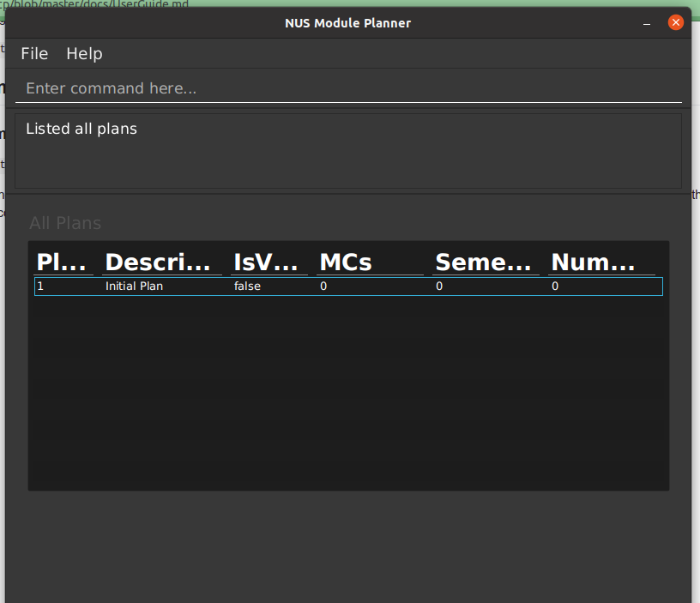The width and height of the screenshot is (700, 603).
Task: Click the 'NUS Module Planner' title bar text
Action: pos(347,23)
